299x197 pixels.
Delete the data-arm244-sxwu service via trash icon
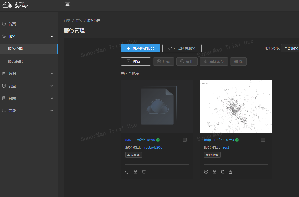[x=144, y=172]
